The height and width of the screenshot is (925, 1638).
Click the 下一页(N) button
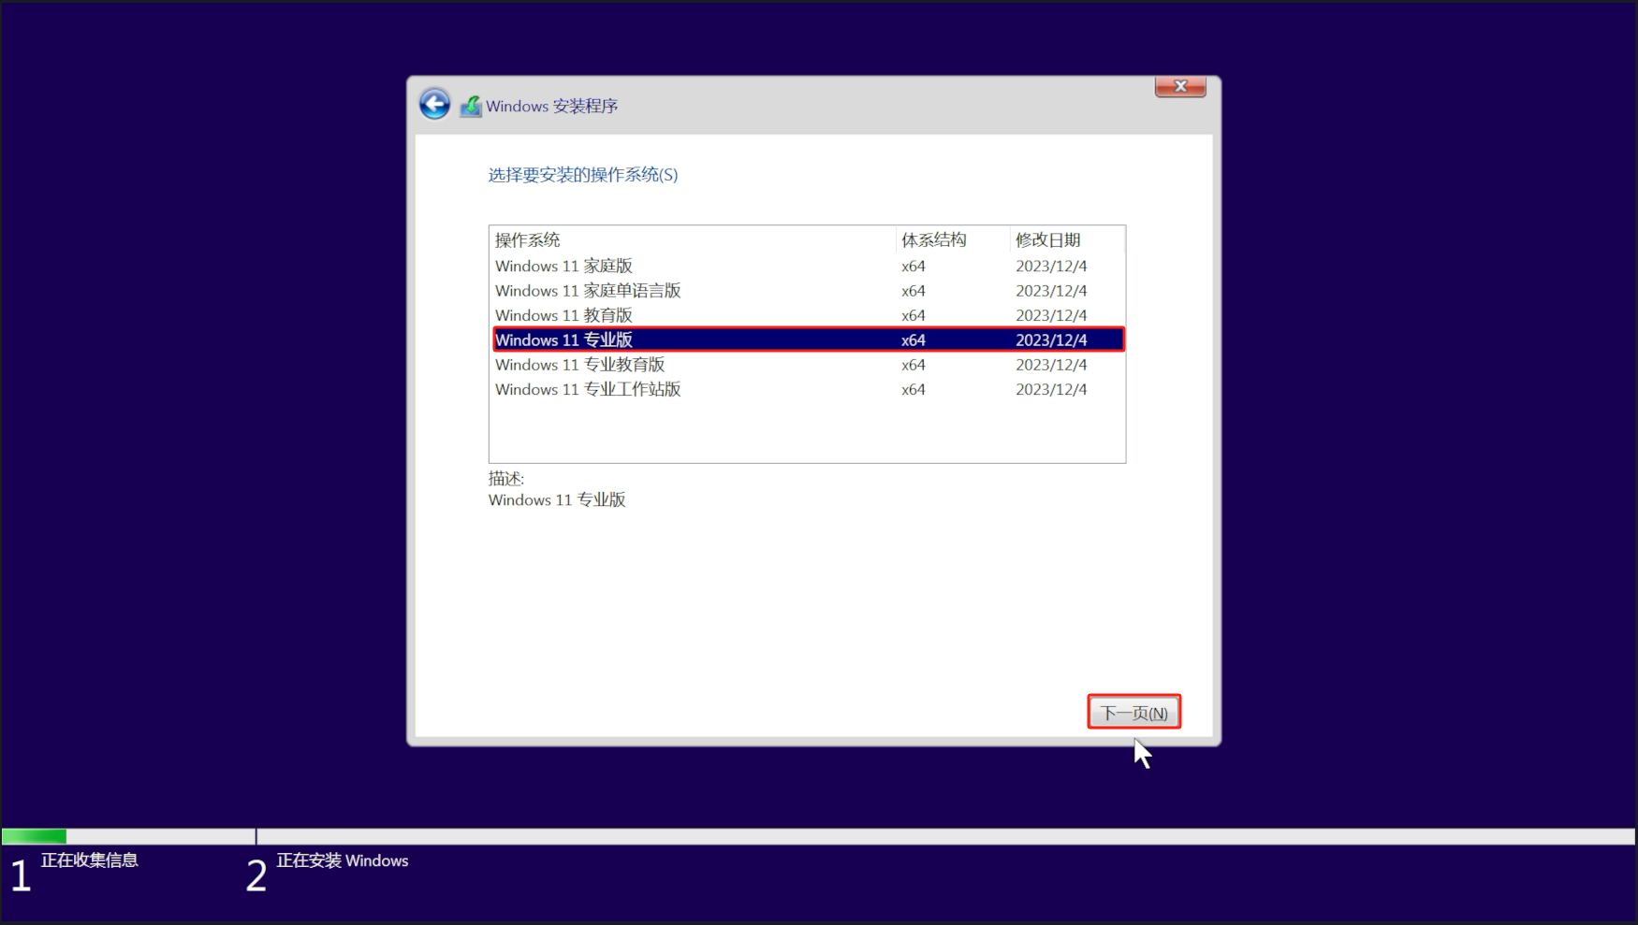(x=1133, y=713)
